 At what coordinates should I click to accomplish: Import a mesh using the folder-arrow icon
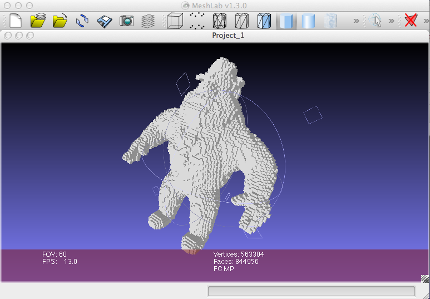pos(60,21)
